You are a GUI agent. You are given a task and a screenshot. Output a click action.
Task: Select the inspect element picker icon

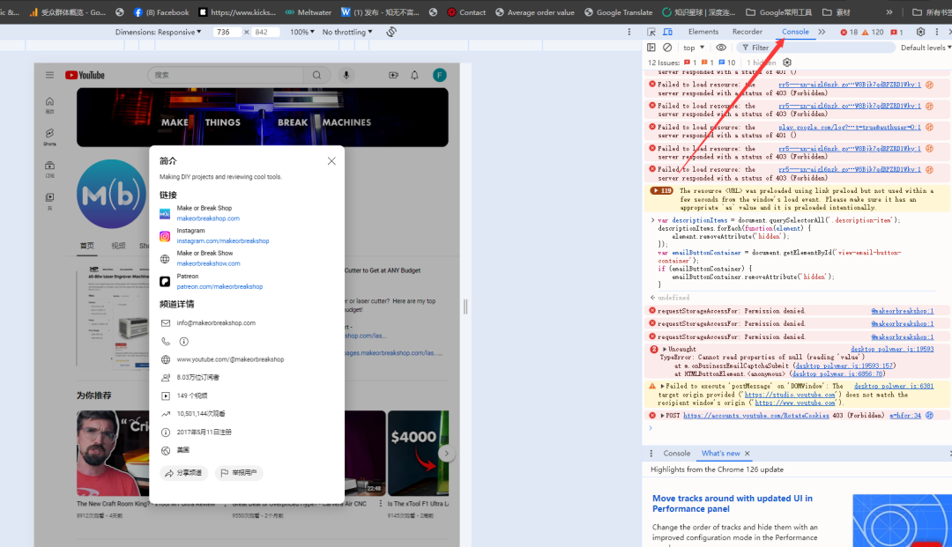click(652, 32)
